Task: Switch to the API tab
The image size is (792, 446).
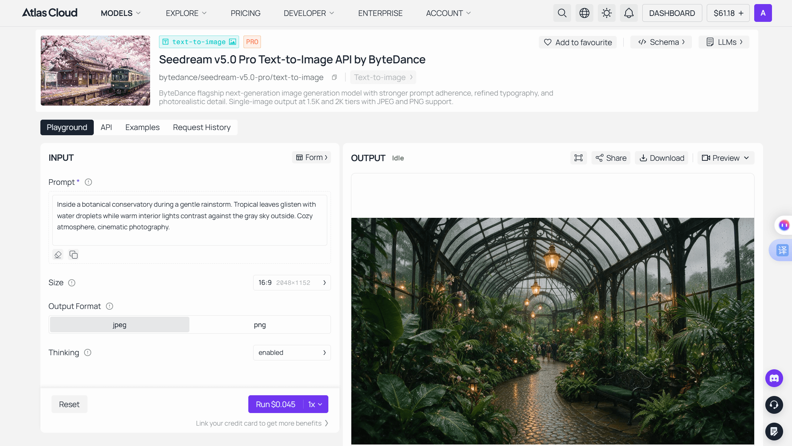Action: pyautogui.click(x=106, y=127)
